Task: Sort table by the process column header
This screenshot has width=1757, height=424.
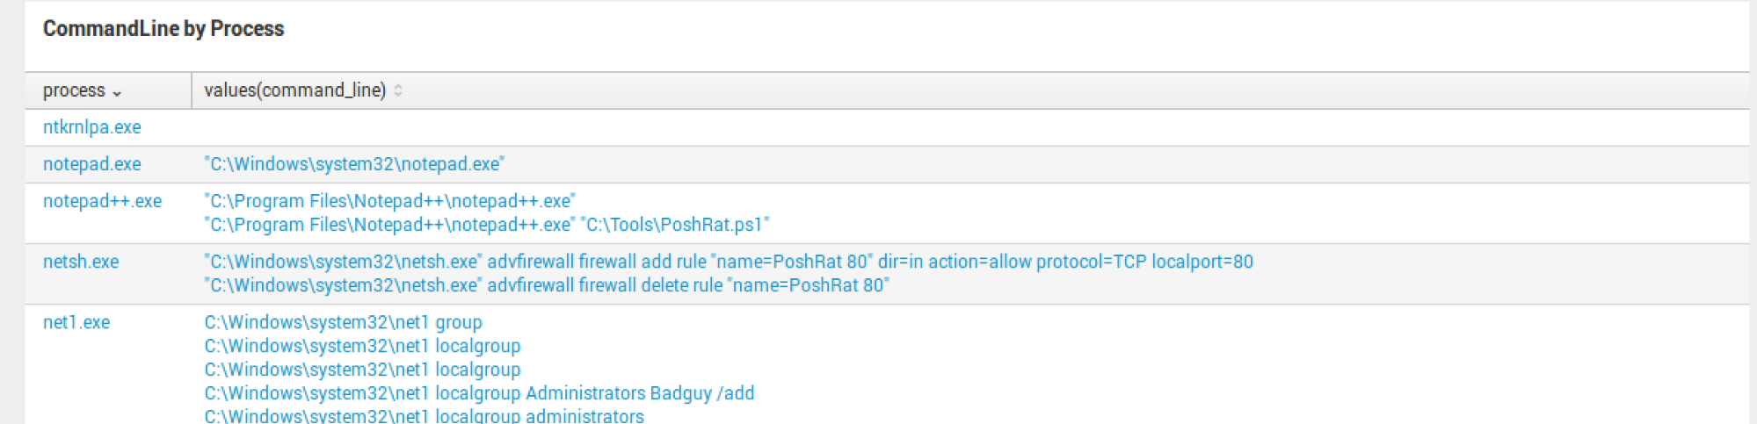Action: [x=75, y=90]
